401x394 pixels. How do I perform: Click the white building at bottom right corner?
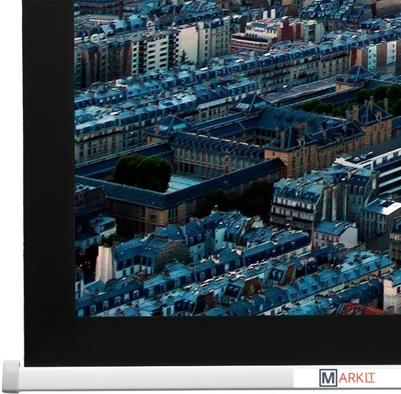coord(392,297)
